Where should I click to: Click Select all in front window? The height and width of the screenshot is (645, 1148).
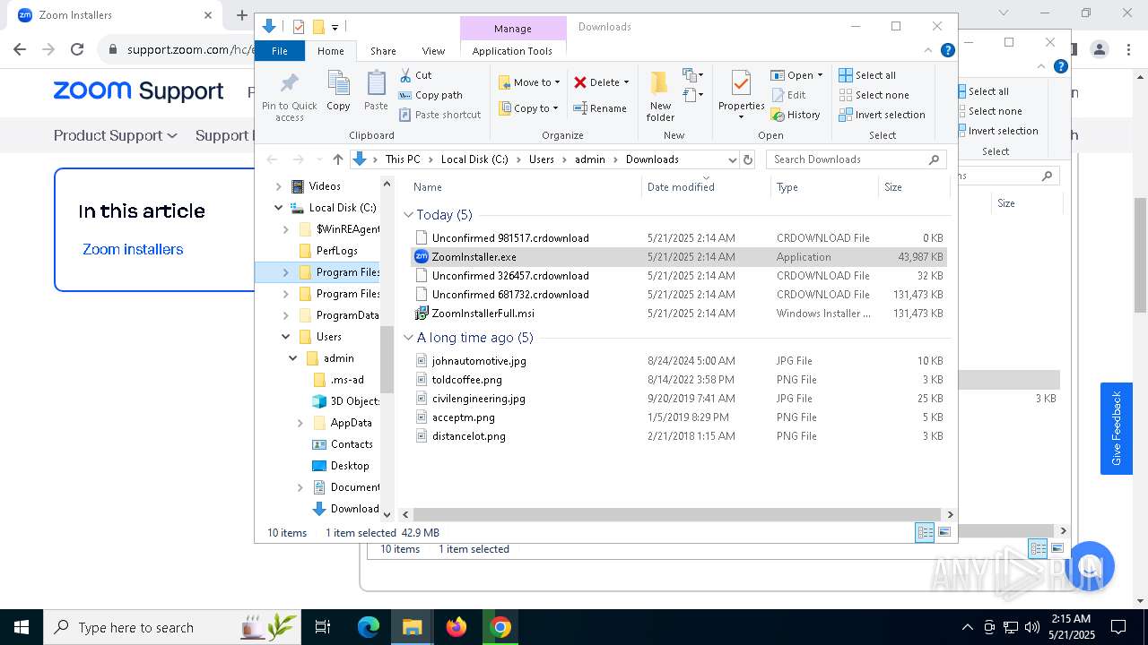coord(867,75)
